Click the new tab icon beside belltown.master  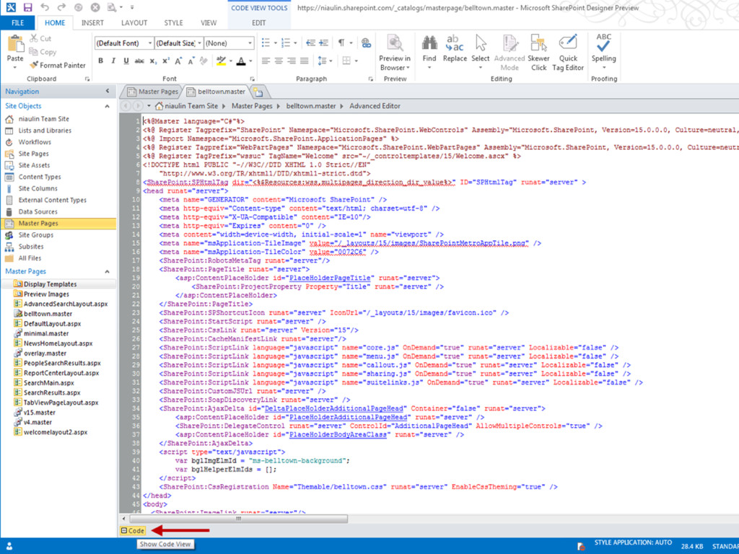pos(258,92)
